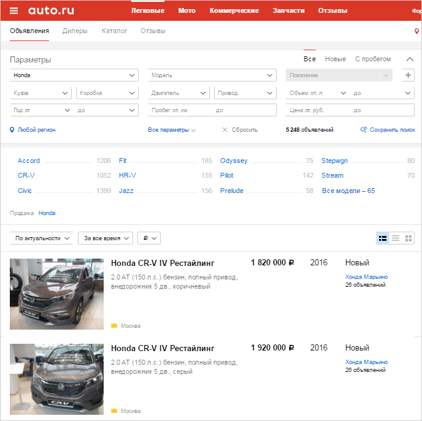Screen dimensions: 422x421
Task: Click the Любой регион link
Action: [x=37, y=130]
